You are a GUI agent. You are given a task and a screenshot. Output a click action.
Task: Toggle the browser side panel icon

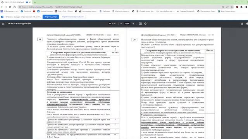point(246,7)
